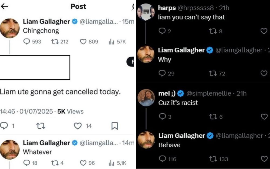View analytics showing 57K views
This screenshot has height=169, width=270.
tap(111, 42)
